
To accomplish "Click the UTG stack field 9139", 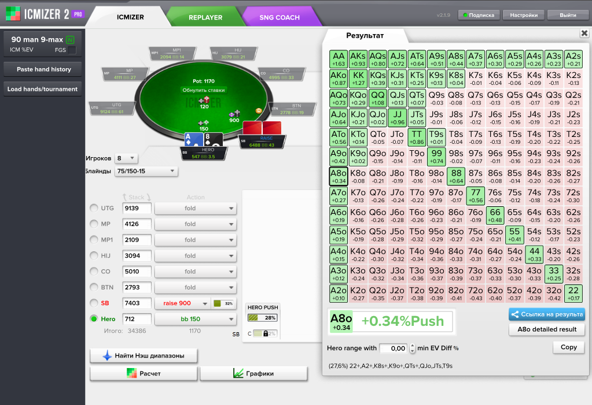I will tap(137, 208).
